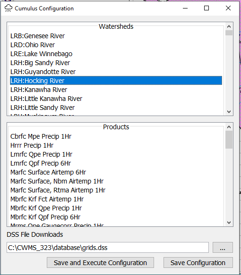Choose LRH:Little Kanawha River watershed

pyautogui.click(x=116, y=99)
